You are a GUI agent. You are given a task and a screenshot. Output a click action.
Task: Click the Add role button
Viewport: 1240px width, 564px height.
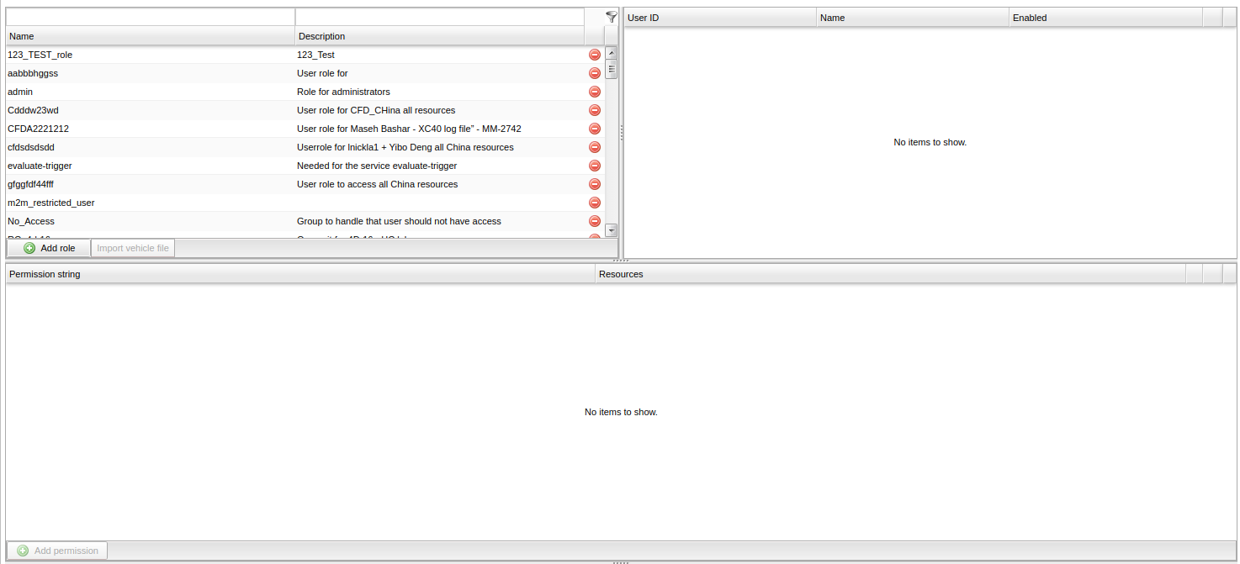point(49,248)
